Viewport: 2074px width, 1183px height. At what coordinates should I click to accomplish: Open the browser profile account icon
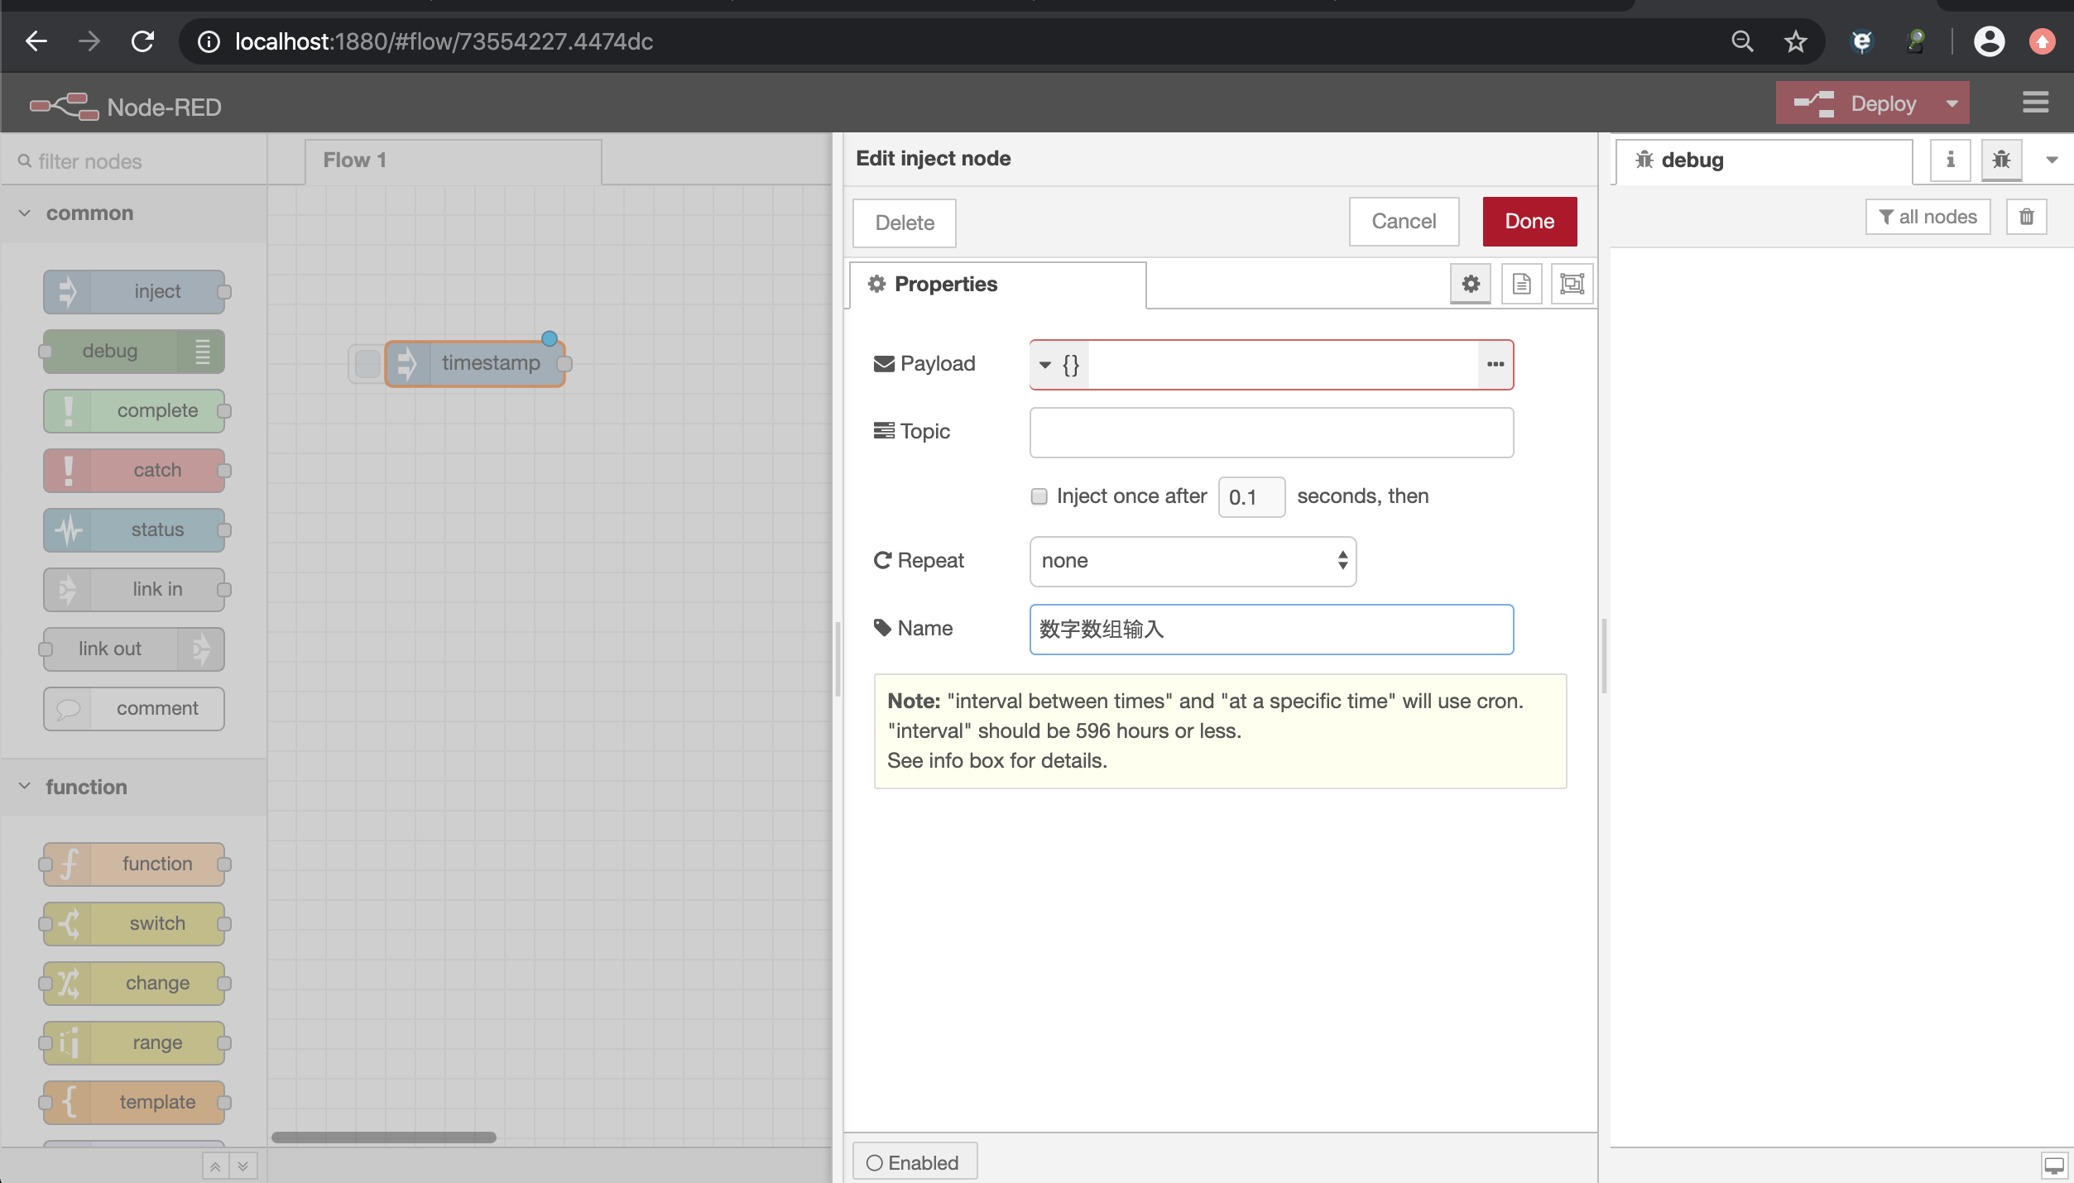tap(1989, 41)
